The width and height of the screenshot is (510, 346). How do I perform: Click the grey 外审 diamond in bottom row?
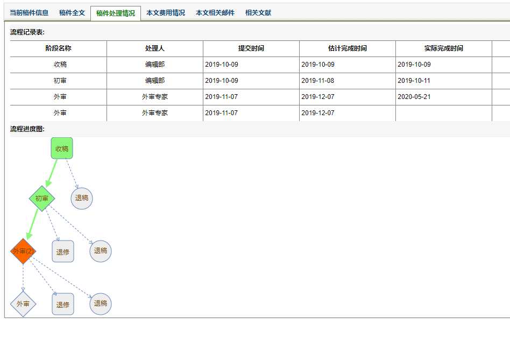coord(23,303)
